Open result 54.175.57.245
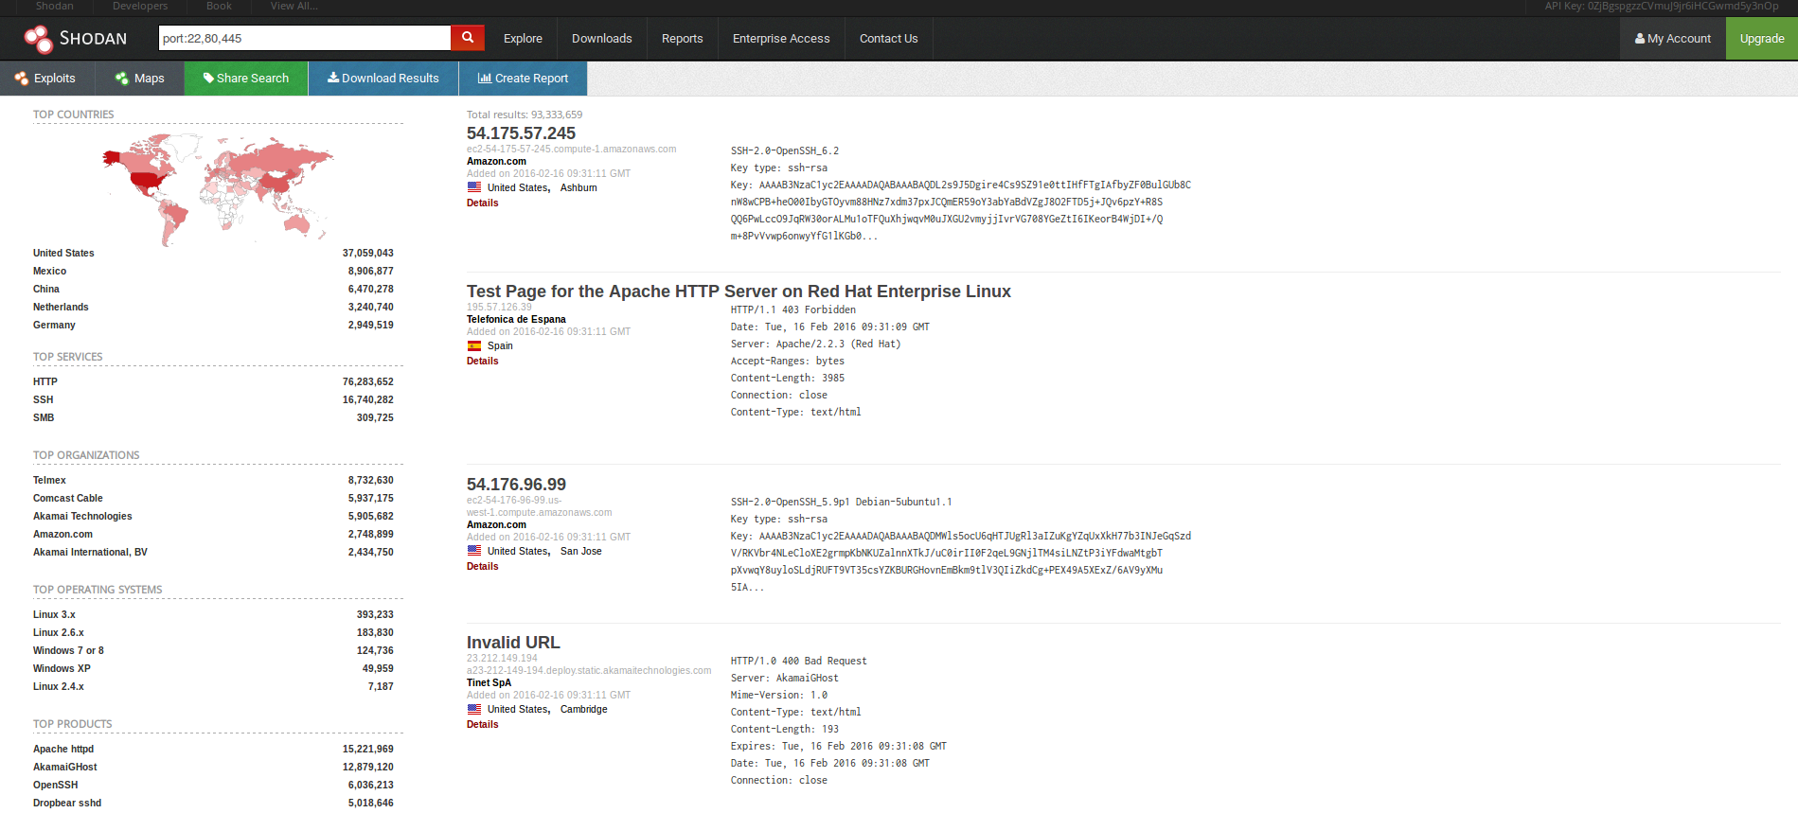This screenshot has height=813, width=1798. point(521,133)
